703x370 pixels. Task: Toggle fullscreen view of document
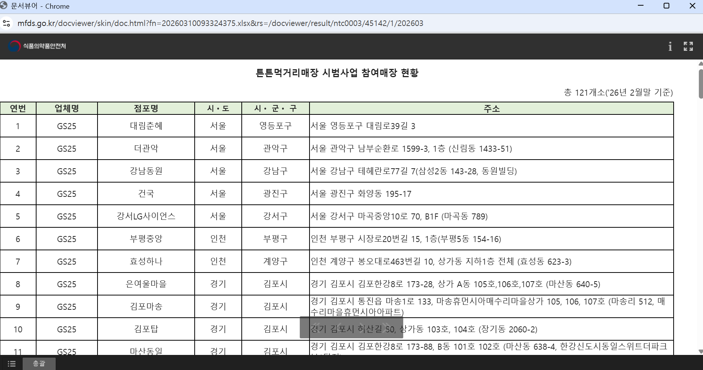(x=688, y=46)
